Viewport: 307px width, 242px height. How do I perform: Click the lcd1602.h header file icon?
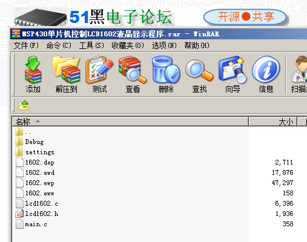coord(19,214)
